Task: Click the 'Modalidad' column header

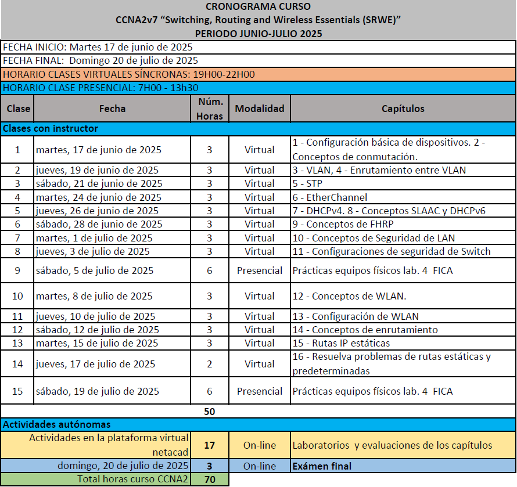Action: tap(260, 109)
